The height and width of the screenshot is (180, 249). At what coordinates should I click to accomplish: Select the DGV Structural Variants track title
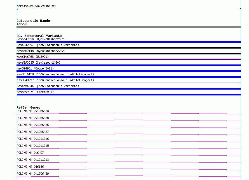pos(39,36)
